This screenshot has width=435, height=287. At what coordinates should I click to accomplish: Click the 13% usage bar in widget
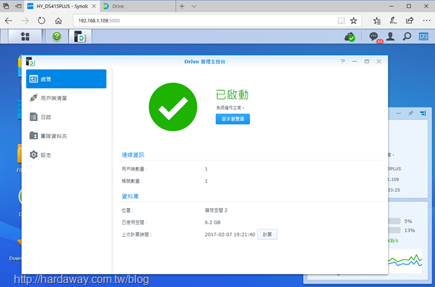(x=394, y=230)
